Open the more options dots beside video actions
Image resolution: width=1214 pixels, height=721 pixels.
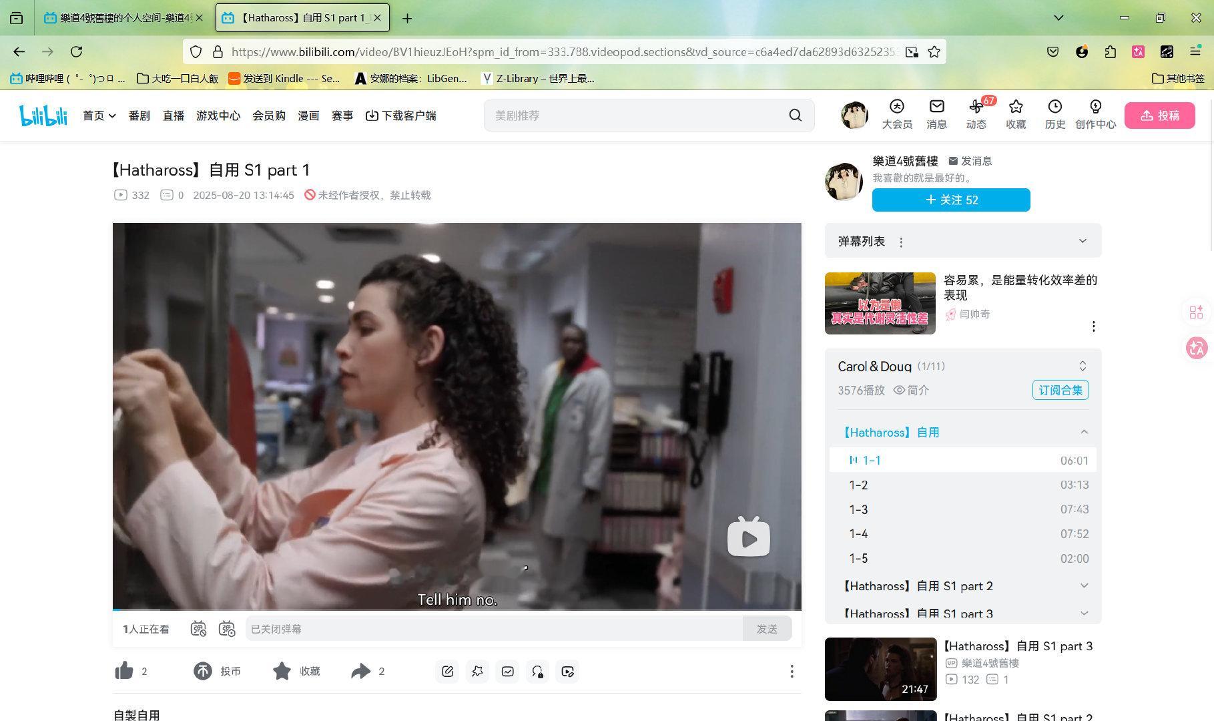[x=792, y=672]
